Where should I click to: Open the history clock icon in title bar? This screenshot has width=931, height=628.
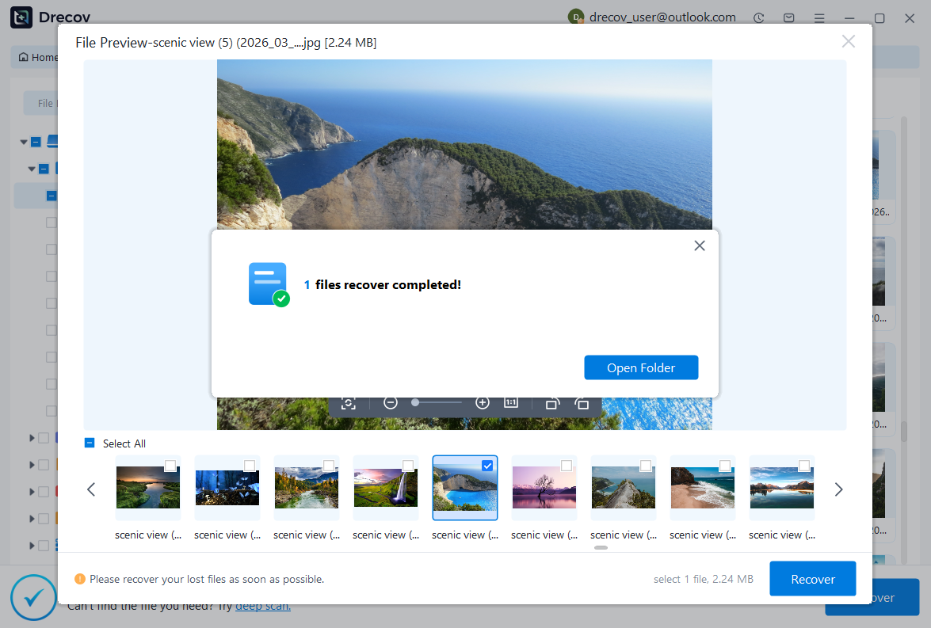coord(759,17)
